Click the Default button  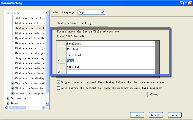click(156, 115)
